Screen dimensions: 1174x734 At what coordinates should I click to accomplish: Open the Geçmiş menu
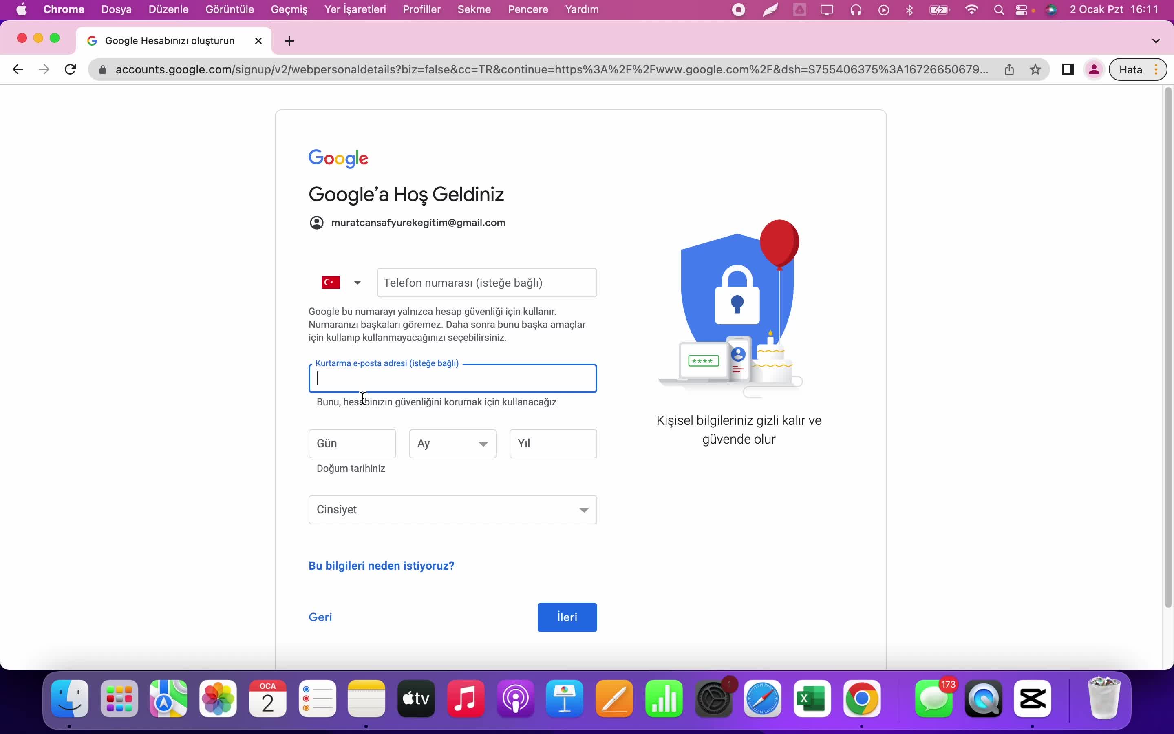pos(289,9)
